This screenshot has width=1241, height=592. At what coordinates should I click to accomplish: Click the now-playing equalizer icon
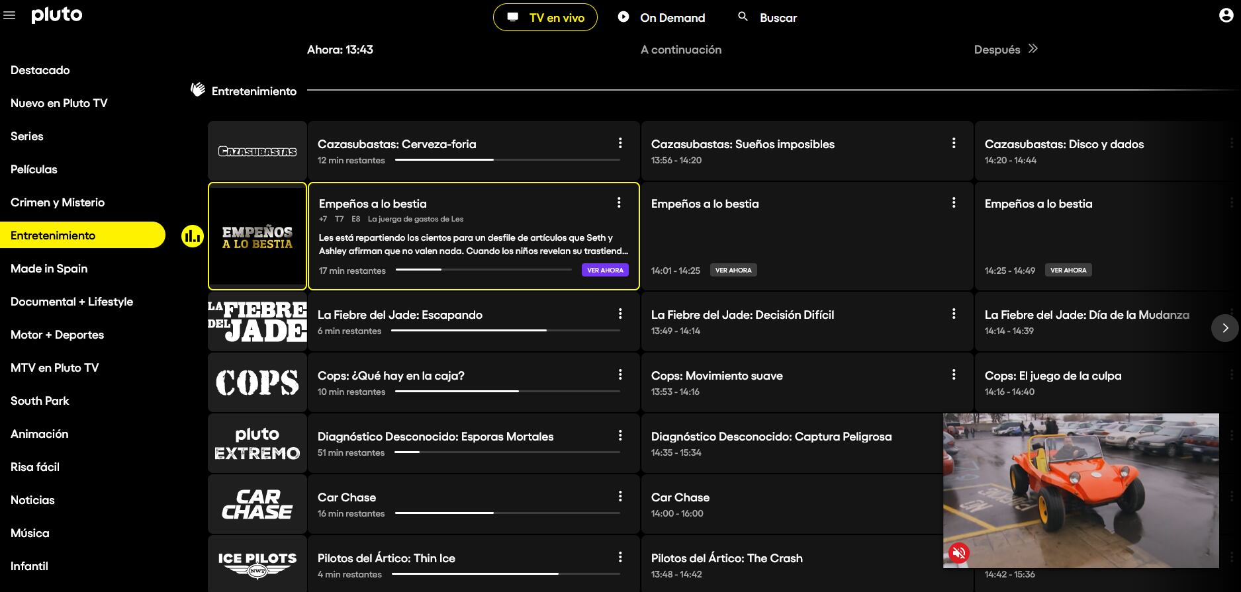pos(193,235)
